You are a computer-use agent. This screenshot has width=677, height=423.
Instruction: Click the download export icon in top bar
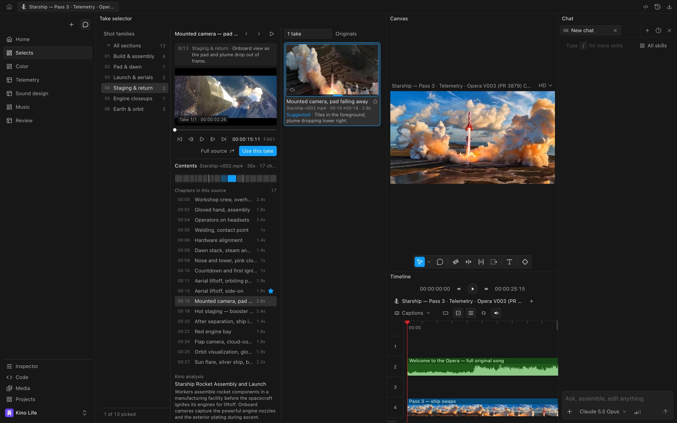pyautogui.click(x=669, y=7)
